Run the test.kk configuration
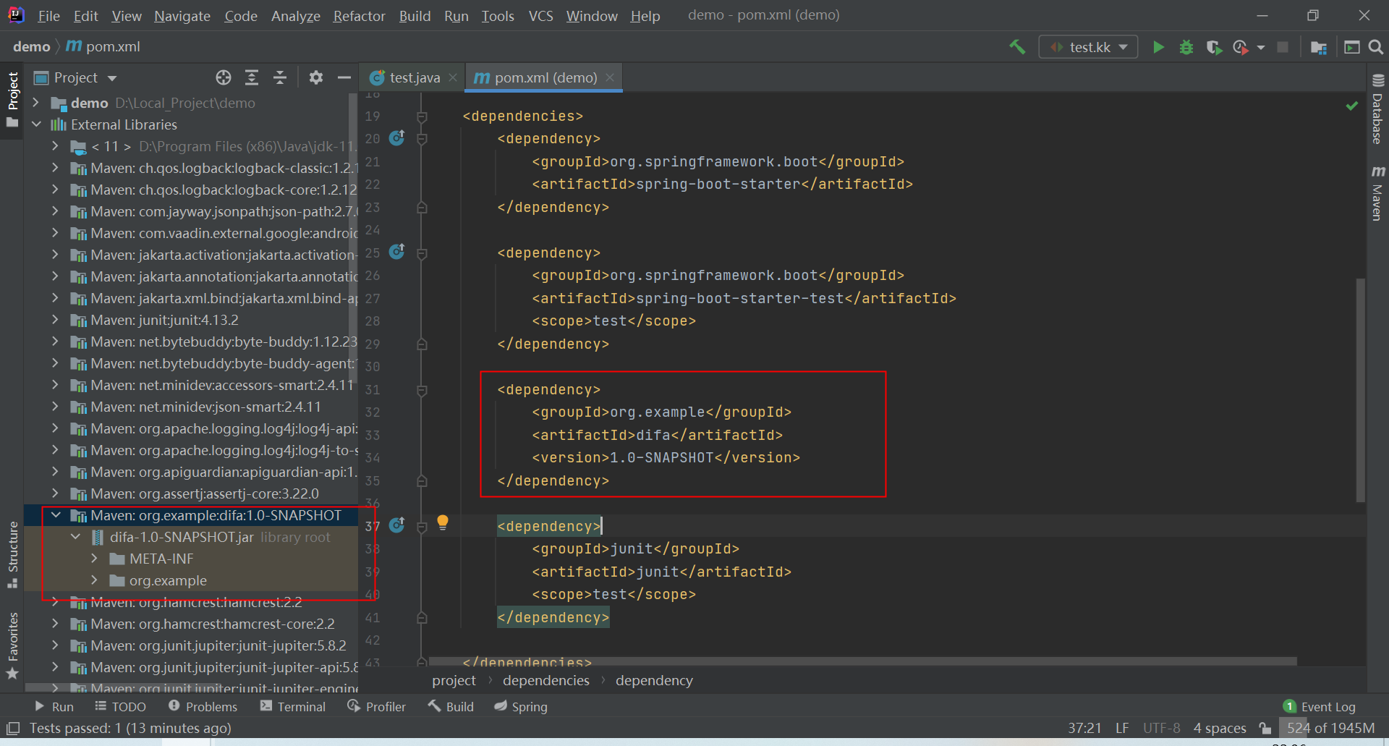Image resolution: width=1389 pixels, height=746 pixels. 1158,46
